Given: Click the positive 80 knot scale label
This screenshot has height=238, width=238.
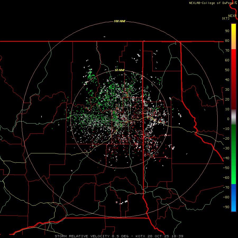Looking at the screenshot, I should pyautogui.click(x=227, y=41).
